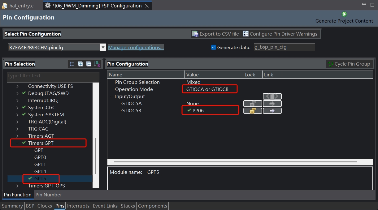Open Configure Pin Driver Warnings
The height and width of the screenshot is (210, 378).
click(280, 34)
